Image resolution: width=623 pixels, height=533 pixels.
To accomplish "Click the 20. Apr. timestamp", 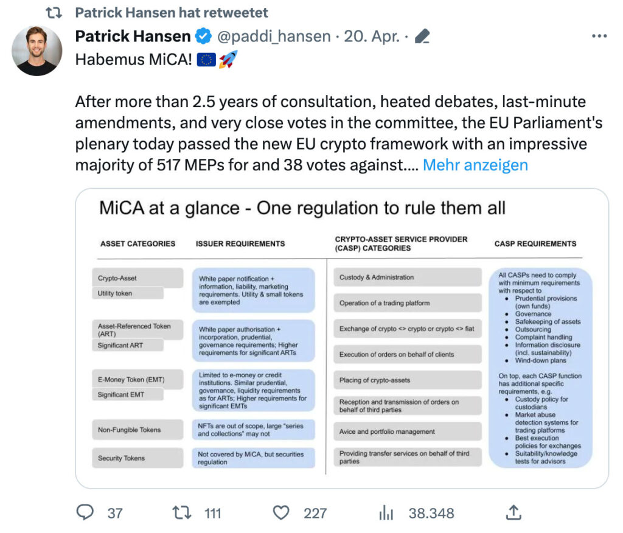I will pos(372,36).
